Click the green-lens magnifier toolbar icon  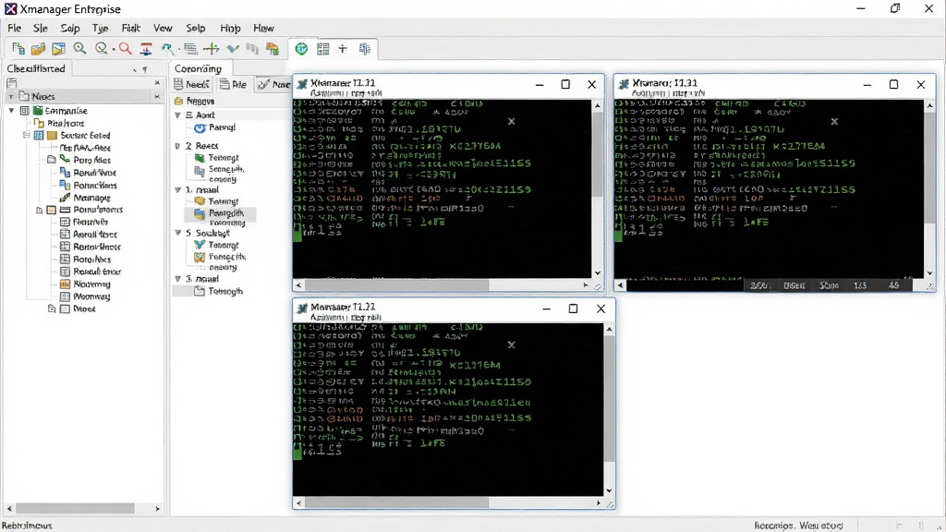102,49
